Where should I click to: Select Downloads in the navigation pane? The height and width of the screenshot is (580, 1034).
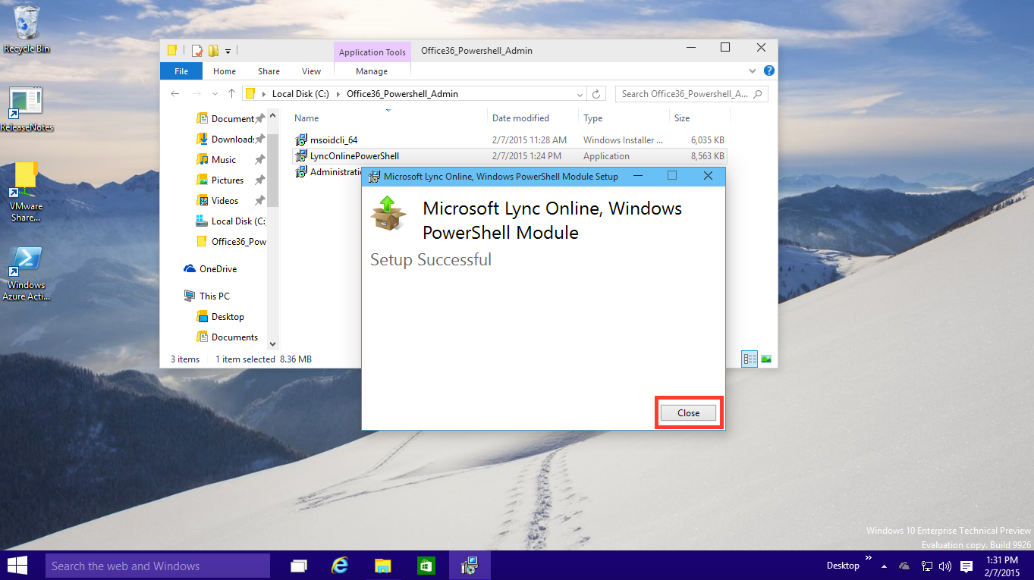[231, 139]
